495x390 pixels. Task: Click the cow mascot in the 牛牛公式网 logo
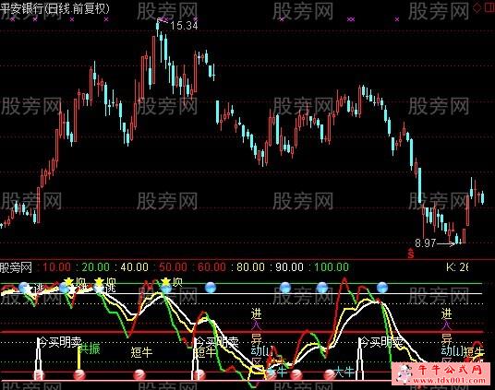pos(404,373)
